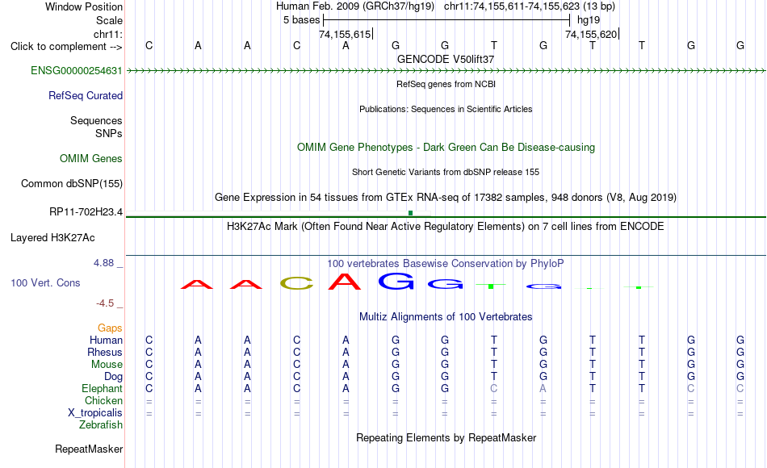Click the Gaps label in Multiz track

pyautogui.click(x=110, y=328)
